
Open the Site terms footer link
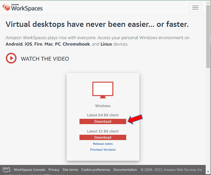(70, 170)
